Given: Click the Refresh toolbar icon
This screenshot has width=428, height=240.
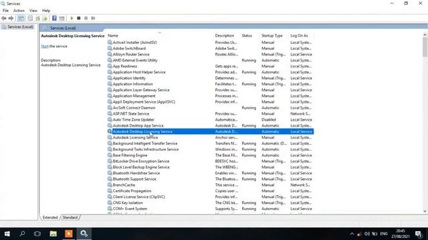Looking at the screenshot, I should (37, 18).
